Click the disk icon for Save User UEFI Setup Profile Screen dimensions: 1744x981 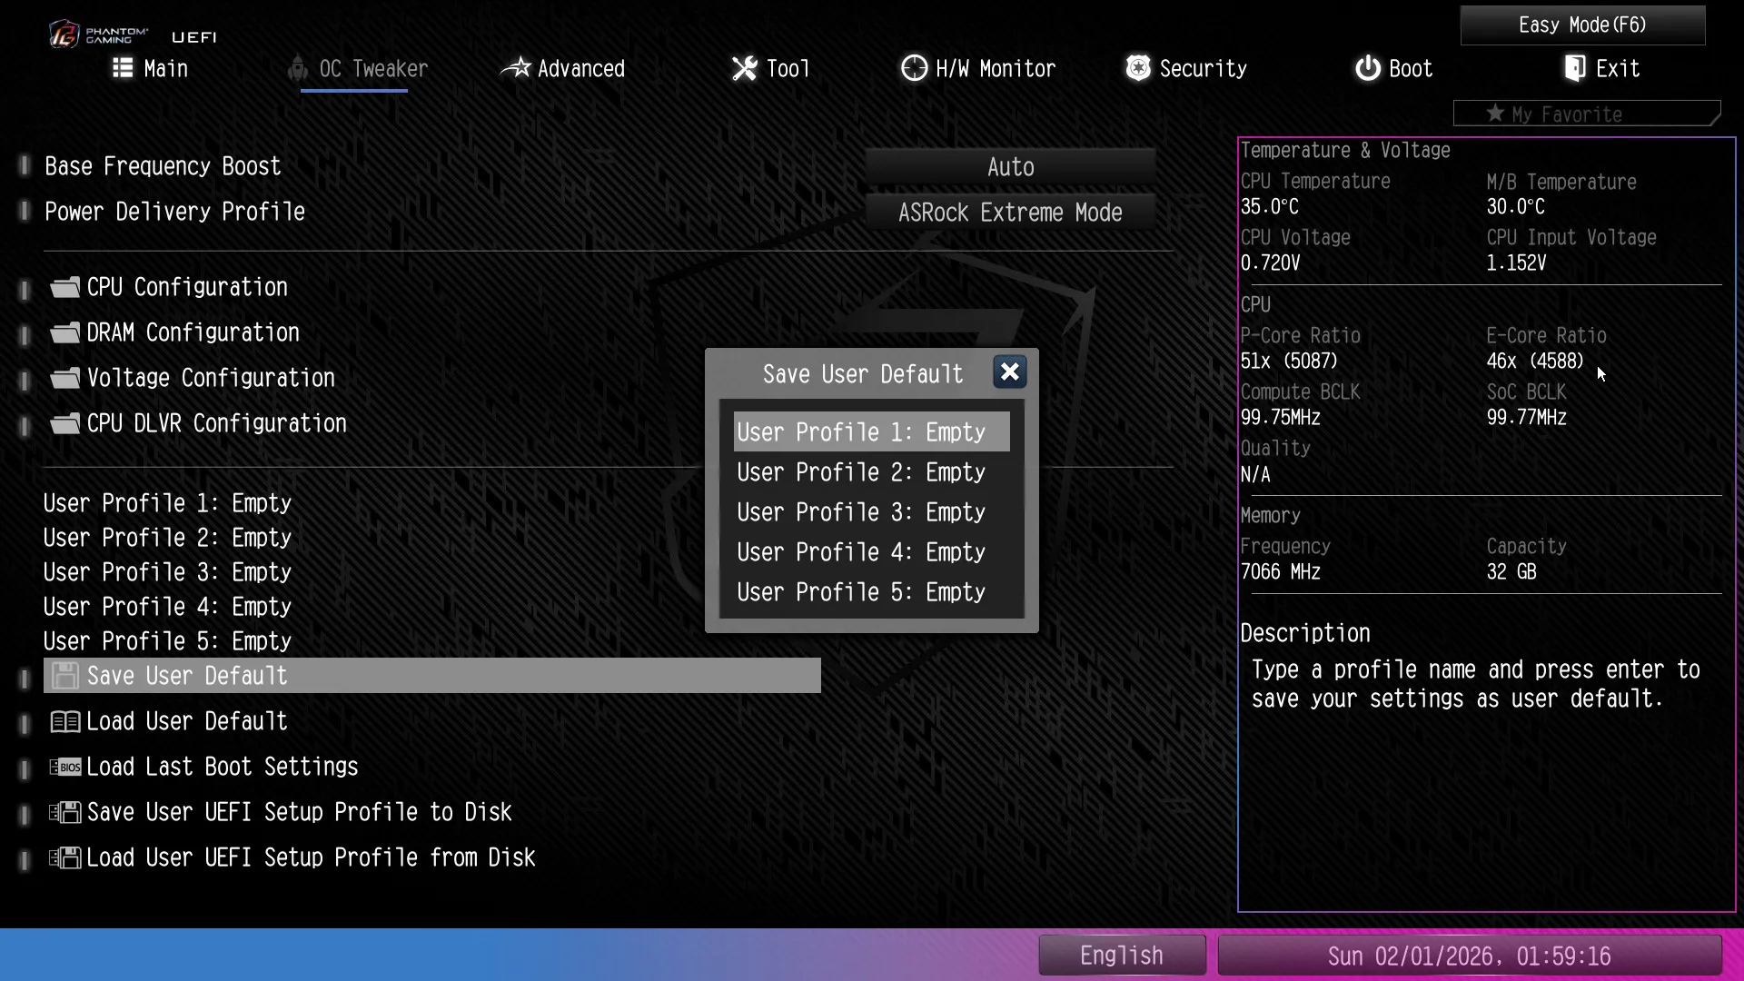[x=64, y=812]
